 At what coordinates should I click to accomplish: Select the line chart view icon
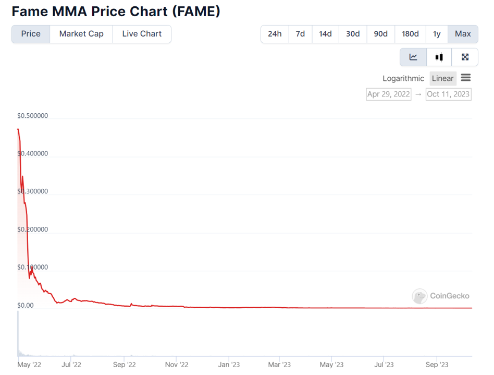tap(413, 57)
